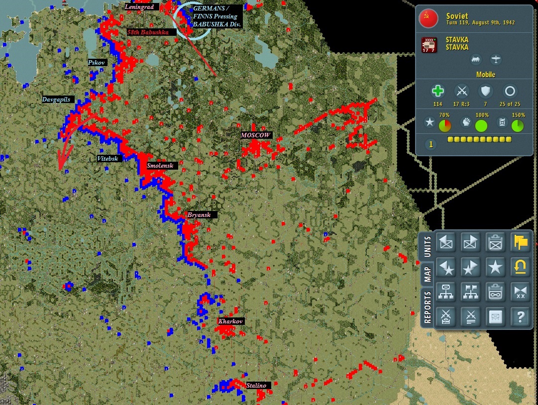
Task: Open help via question mark button
Action: click(x=520, y=316)
